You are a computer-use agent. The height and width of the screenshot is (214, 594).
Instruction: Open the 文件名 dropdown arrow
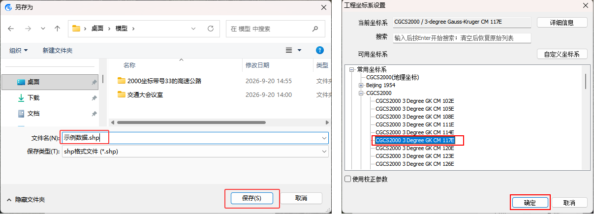point(324,138)
